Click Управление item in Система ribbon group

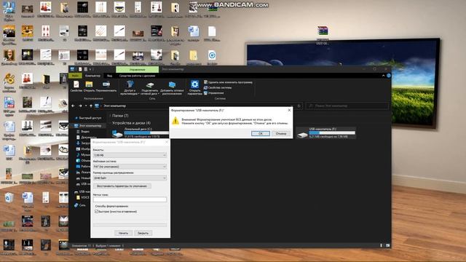[213, 93]
